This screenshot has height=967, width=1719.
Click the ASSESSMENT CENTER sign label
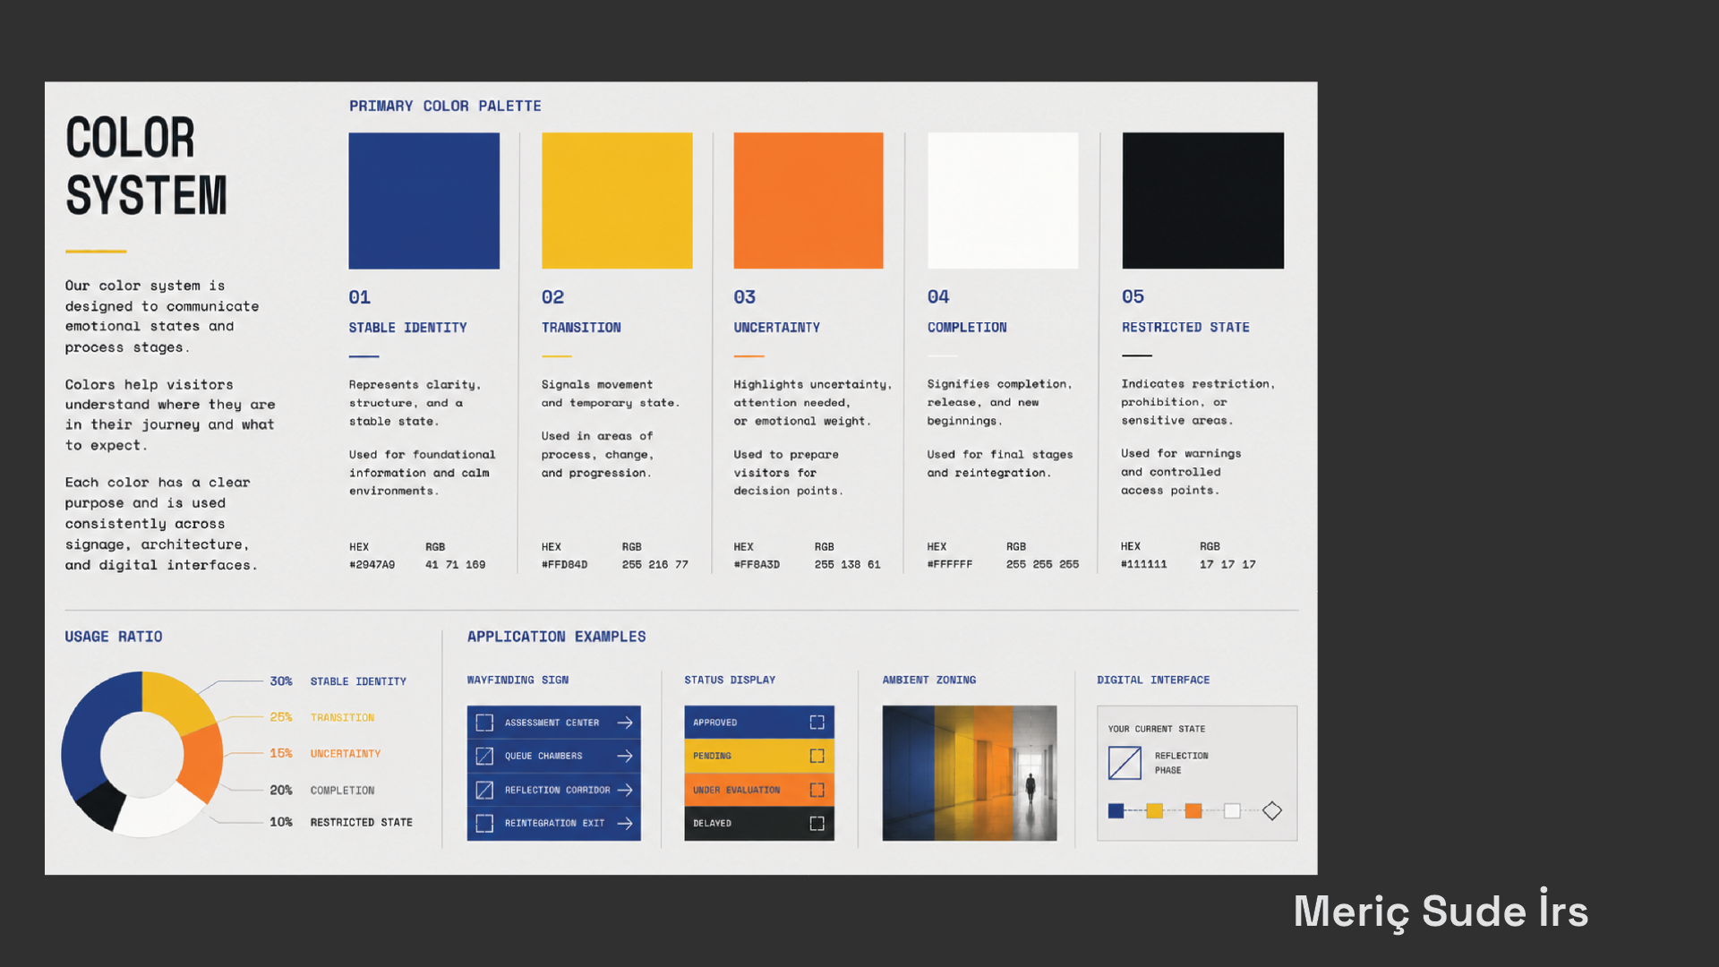552,723
